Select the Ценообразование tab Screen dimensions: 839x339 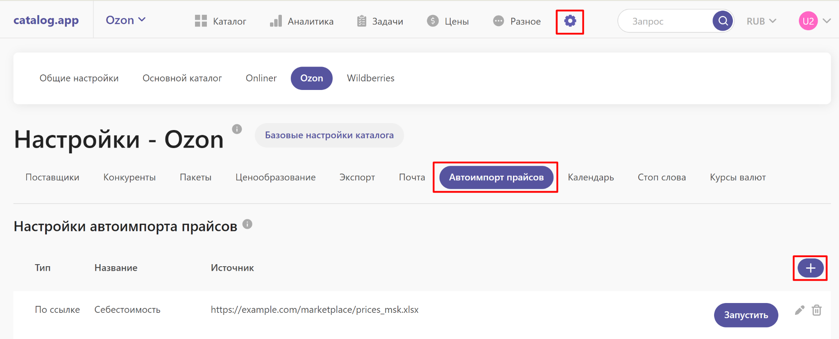click(275, 177)
